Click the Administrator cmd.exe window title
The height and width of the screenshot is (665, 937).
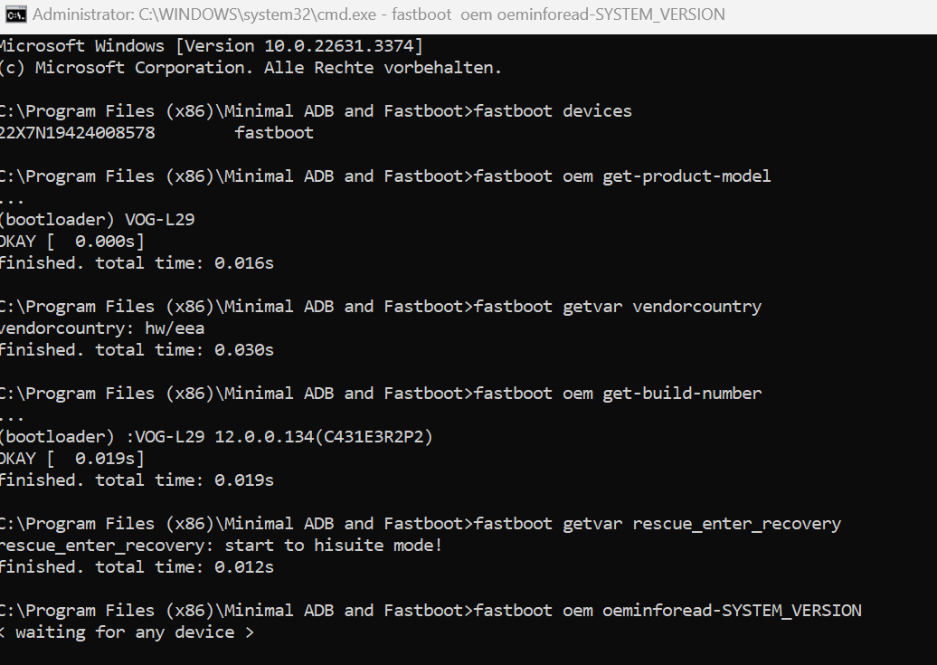[x=378, y=14]
